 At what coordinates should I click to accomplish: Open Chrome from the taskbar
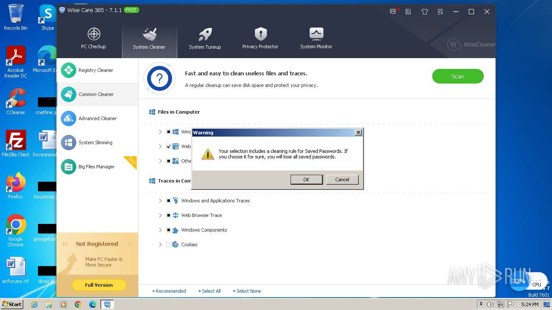(x=78, y=304)
